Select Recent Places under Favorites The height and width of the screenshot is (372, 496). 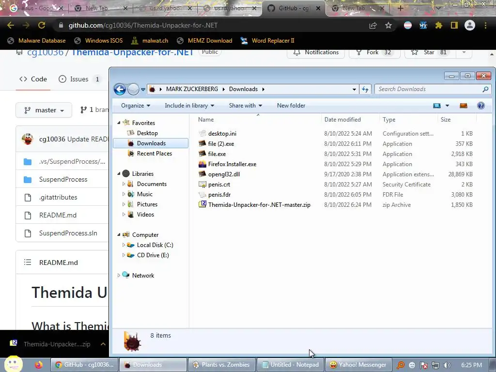155,154
